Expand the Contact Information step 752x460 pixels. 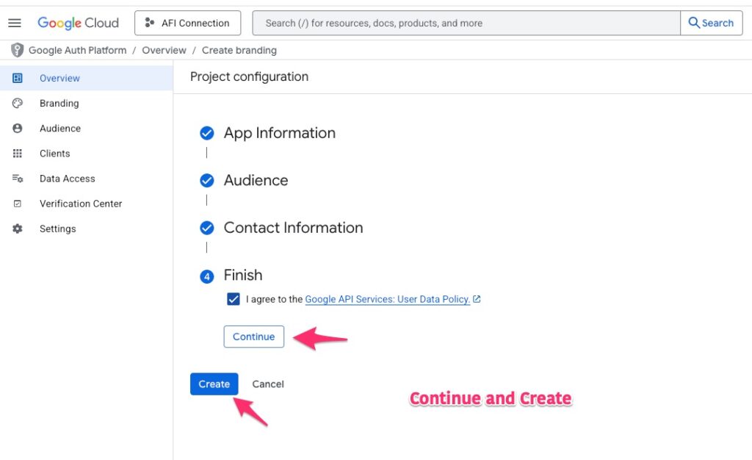coord(293,228)
